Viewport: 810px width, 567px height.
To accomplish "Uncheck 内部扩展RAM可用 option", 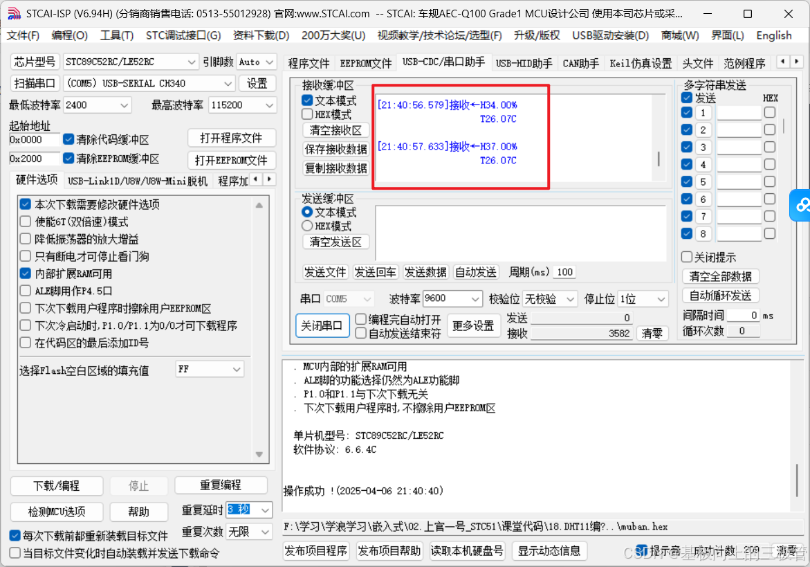I will pyautogui.click(x=26, y=273).
